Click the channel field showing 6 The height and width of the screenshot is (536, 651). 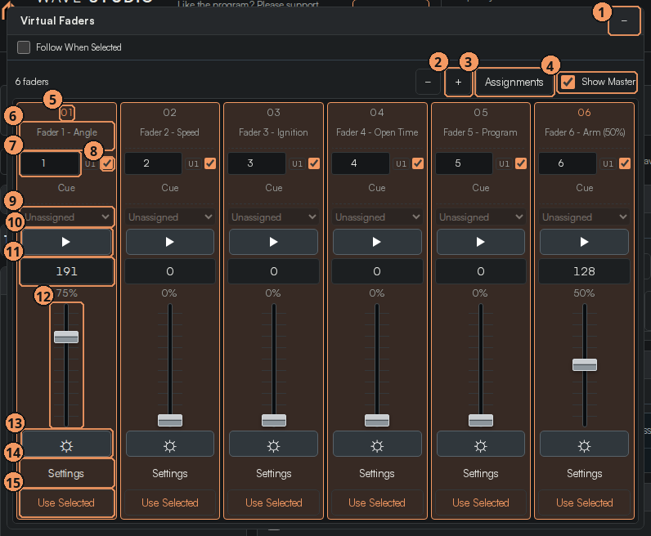pos(568,163)
